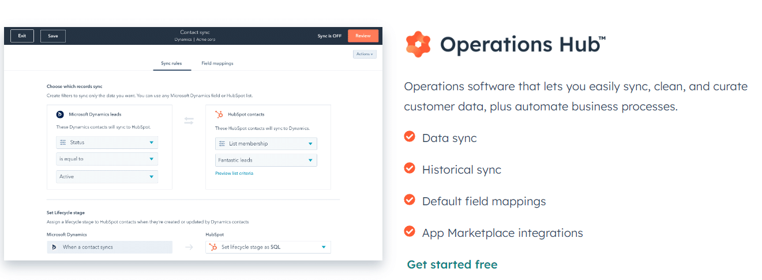762x280 pixels.
Task: Click the Save button
Action: (x=53, y=36)
